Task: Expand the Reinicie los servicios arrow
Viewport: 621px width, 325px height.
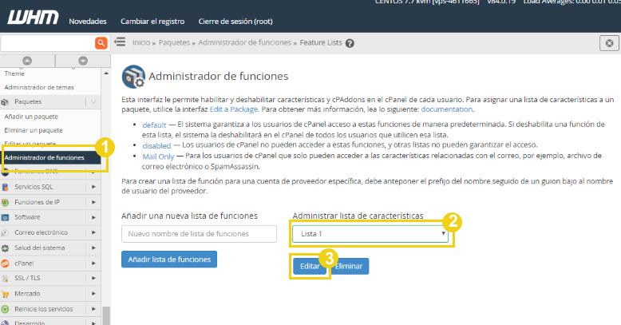Action: pyautogui.click(x=93, y=309)
